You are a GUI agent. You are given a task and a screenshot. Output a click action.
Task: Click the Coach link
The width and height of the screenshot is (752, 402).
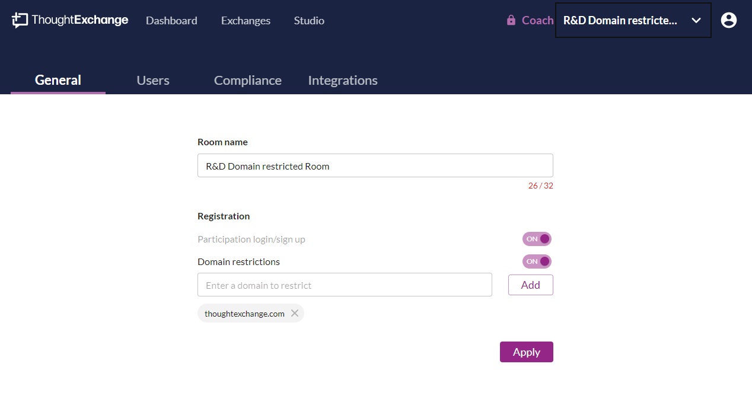point(537,20)
